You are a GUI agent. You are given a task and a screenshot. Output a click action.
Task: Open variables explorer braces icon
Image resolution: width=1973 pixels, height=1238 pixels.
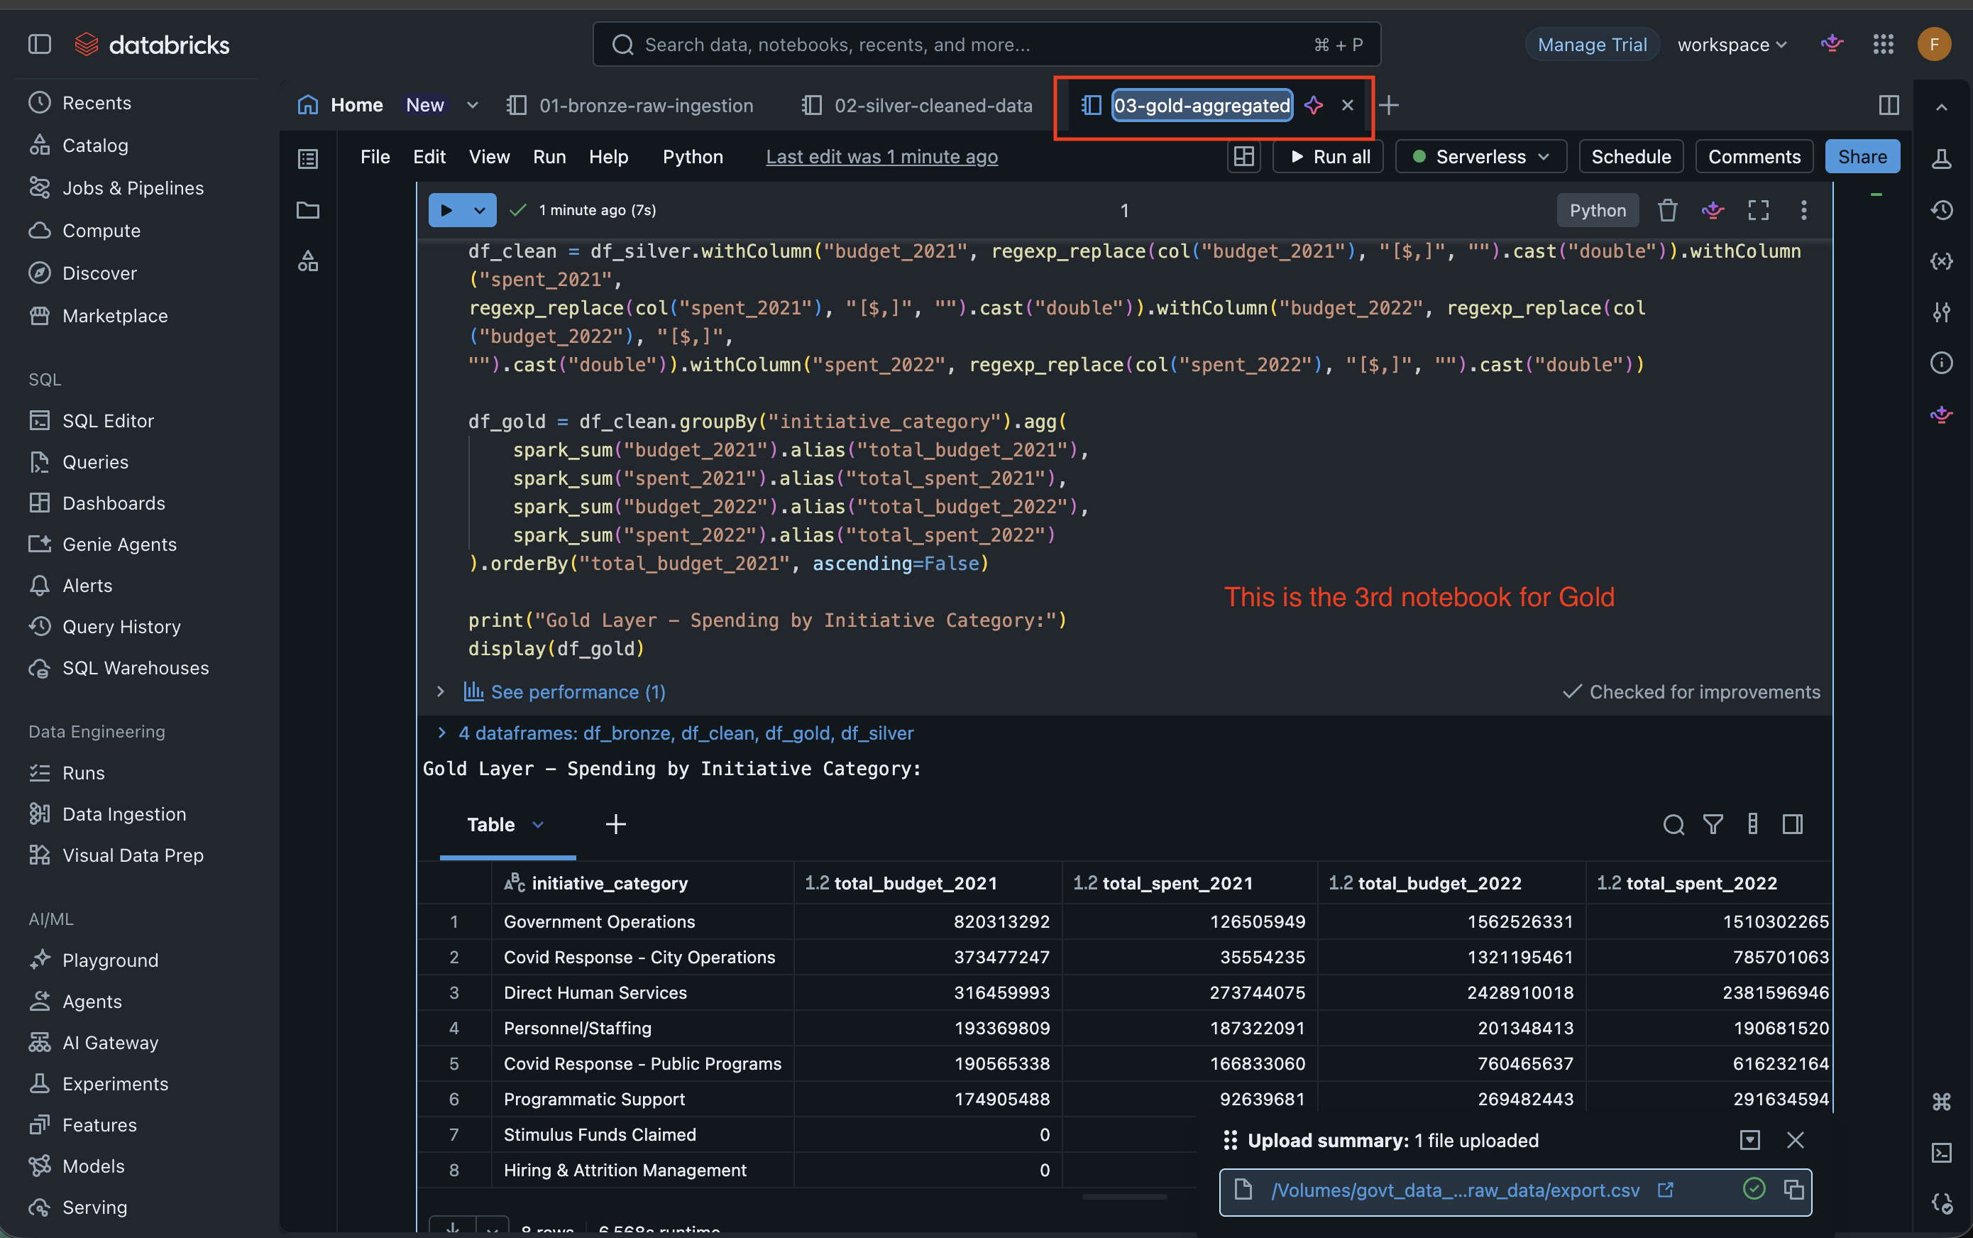coord(1941,261)
